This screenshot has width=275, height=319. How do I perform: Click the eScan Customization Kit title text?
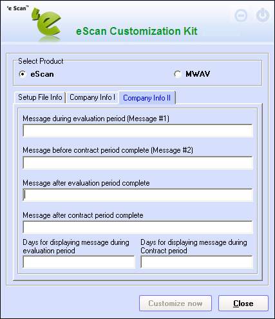(137, 31)
